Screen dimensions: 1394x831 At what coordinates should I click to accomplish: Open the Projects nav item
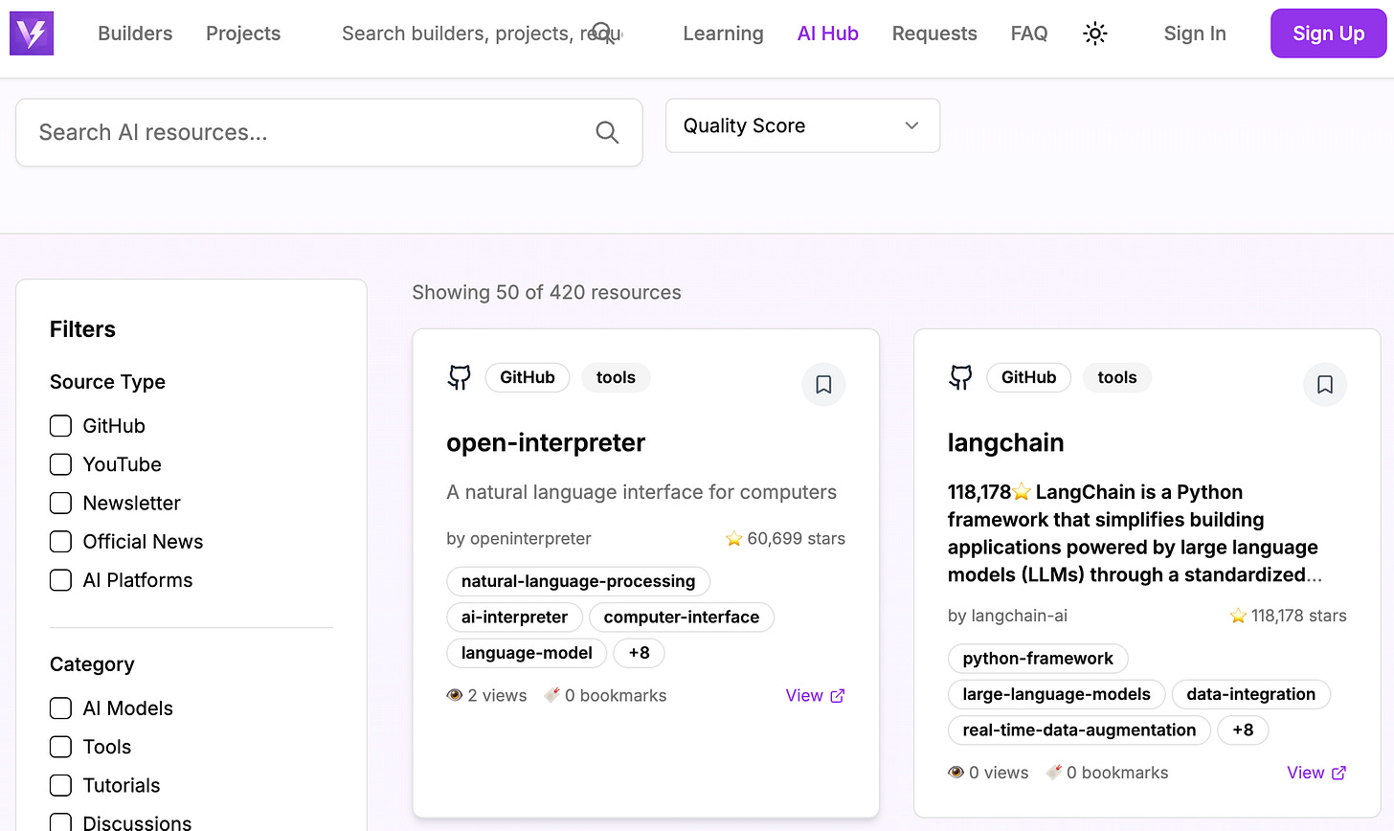pyautogui.click(x=243, y=34)
